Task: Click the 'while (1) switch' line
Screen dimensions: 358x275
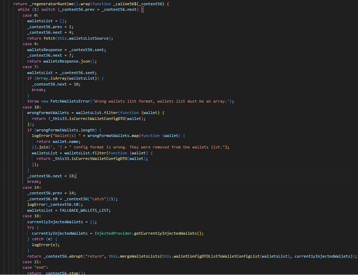Action: pyautogui.click(x=81, y=10)
